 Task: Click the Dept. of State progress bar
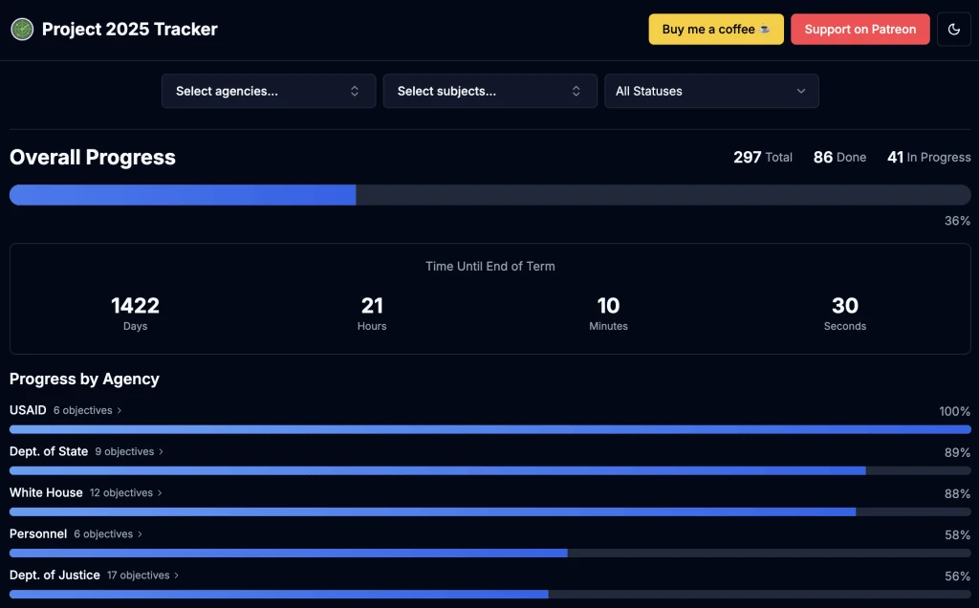490,470
